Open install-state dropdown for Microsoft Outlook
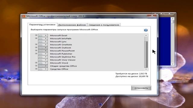193x108 pixels. pos(43,48)
